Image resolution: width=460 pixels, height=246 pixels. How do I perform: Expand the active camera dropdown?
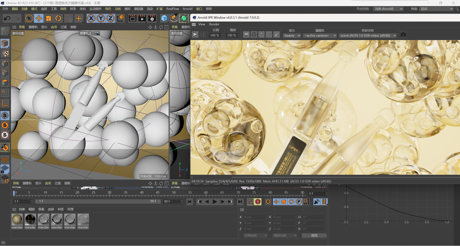pos(320,36)
